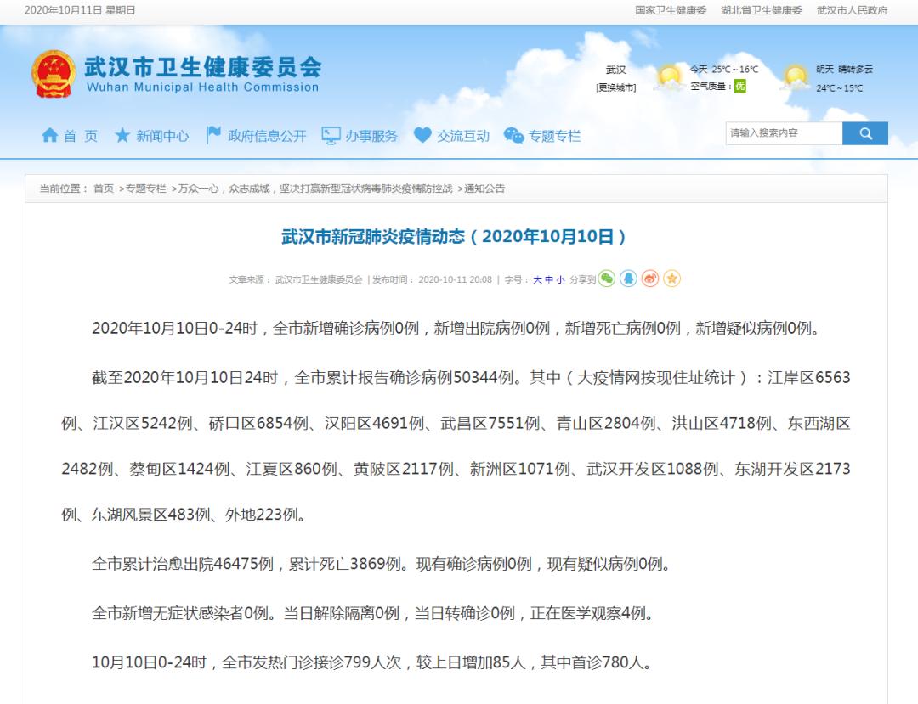This screenshot has height=704, width=918.
Task: Click the home house icon
Action: 50,136
